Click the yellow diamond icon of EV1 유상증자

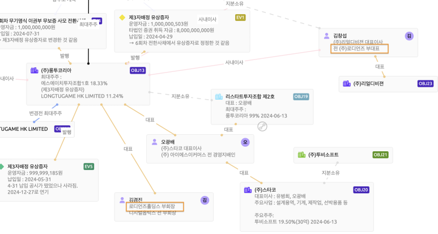point(122,18)
